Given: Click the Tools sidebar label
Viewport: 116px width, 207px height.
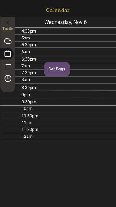Looking at the screenshot, I should 8,29.
